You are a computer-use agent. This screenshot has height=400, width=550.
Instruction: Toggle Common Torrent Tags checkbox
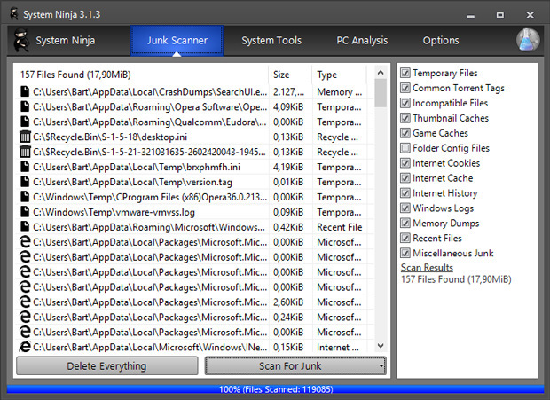[x=405, y=88]
